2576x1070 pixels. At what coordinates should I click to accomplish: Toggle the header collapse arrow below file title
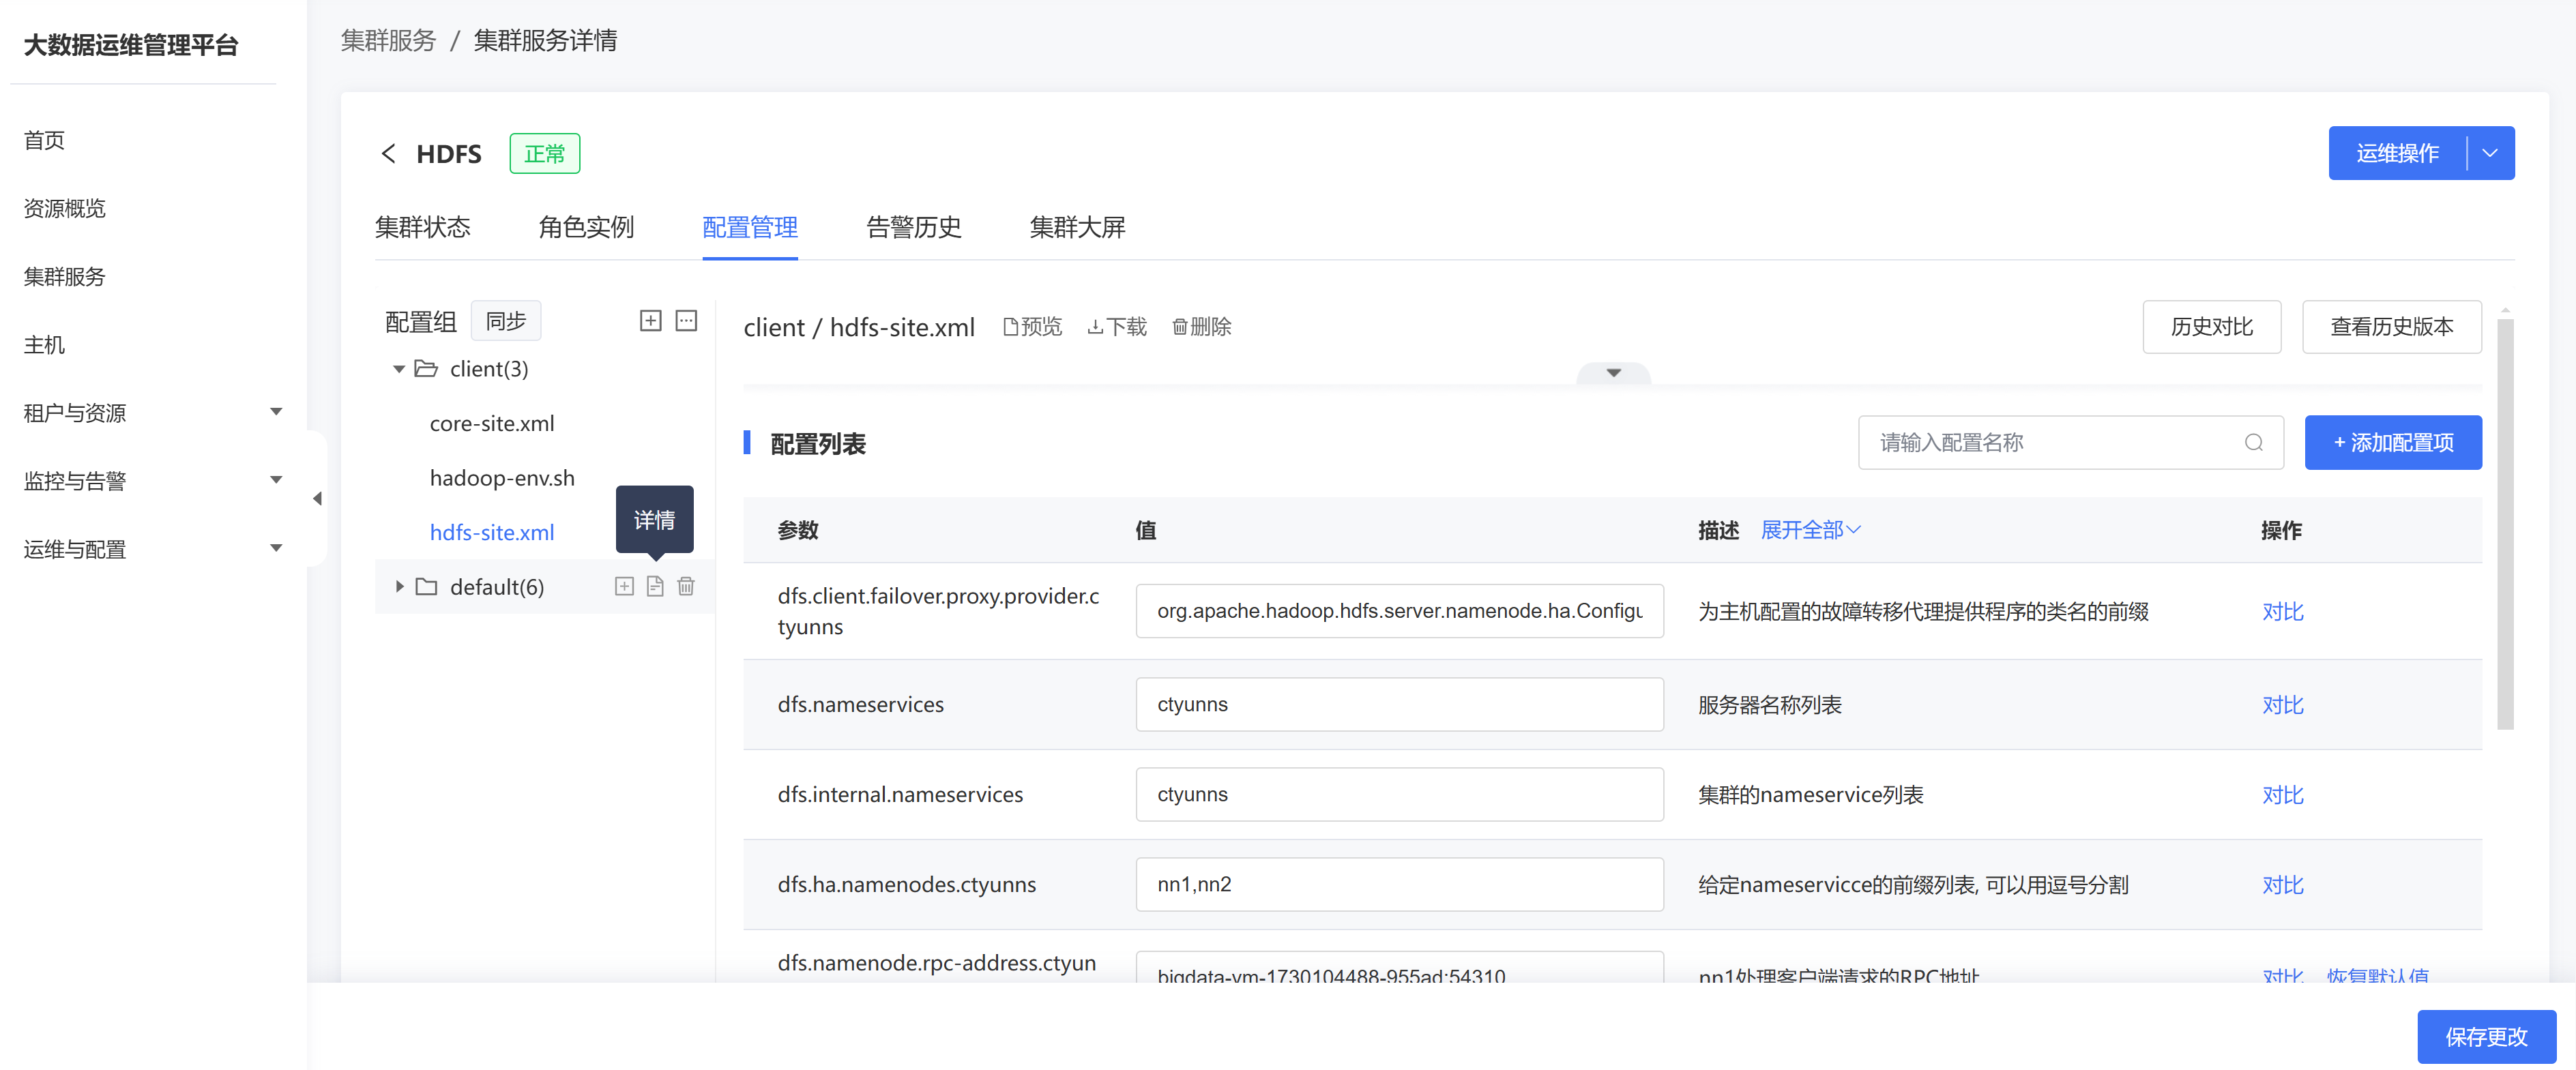click(x=1613, y=373)
